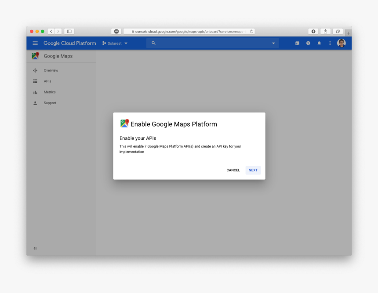378x293 pixels.
Task: Expand the search bar dropdown arrow
Action: click(x=273, y=43)
